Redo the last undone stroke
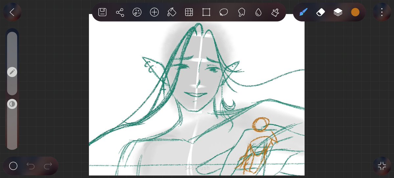The image size is (394, 178). [x=48, y=166]
